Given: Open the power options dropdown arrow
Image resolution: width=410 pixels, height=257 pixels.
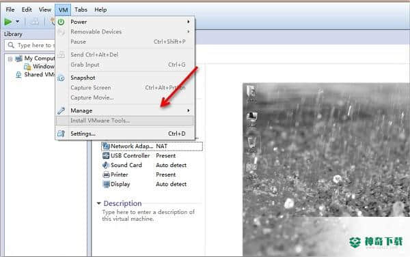Looking at the screenshot, I should coord(18,22).
